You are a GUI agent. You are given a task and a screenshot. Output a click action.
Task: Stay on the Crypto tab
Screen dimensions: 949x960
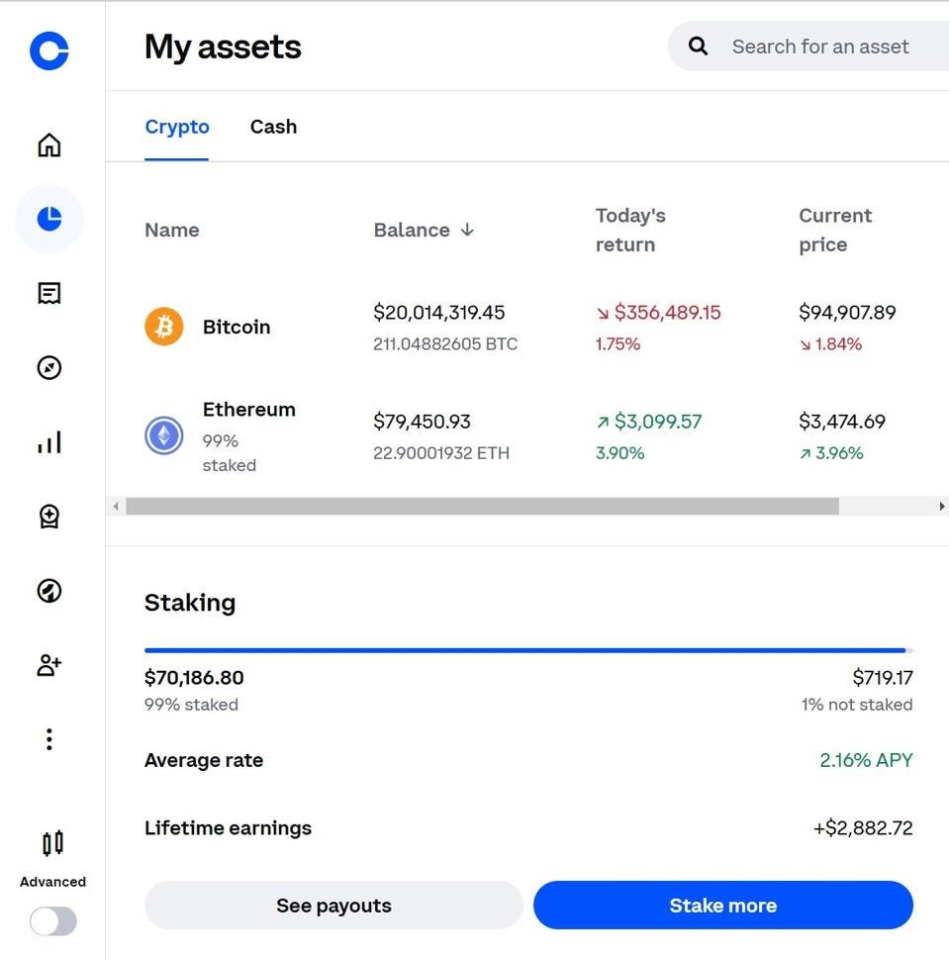click(x=177, y=127)
